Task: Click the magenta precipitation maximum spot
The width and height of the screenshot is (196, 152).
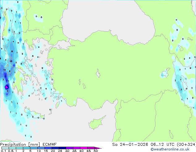Action: 7,87
